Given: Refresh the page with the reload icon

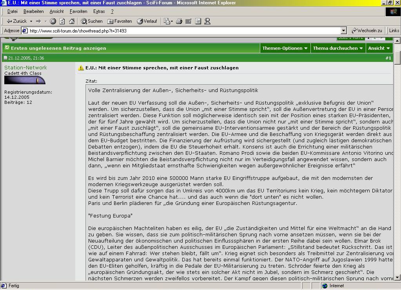Looking at the screenshot, I should 62,21.
